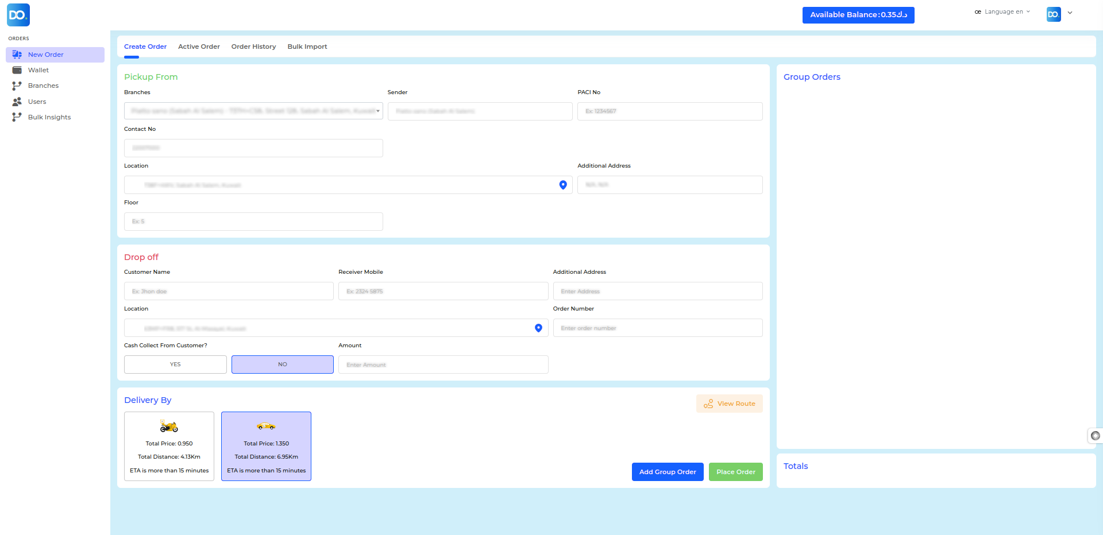Click the Bulk Insights sidebar icon
The height and width of the screenshot is (535, 1103).
point(17,117)
